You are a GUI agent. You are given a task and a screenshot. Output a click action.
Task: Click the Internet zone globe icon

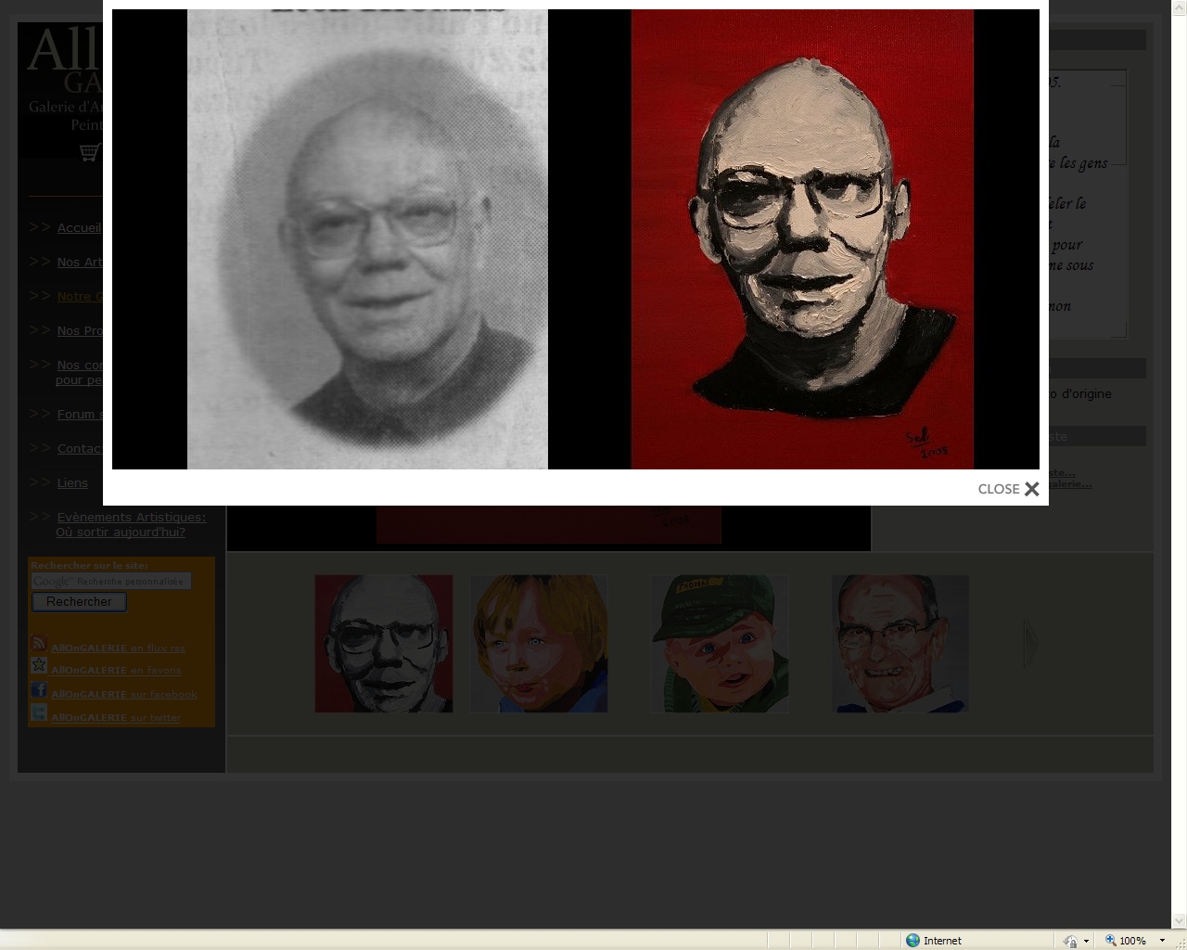913,941
